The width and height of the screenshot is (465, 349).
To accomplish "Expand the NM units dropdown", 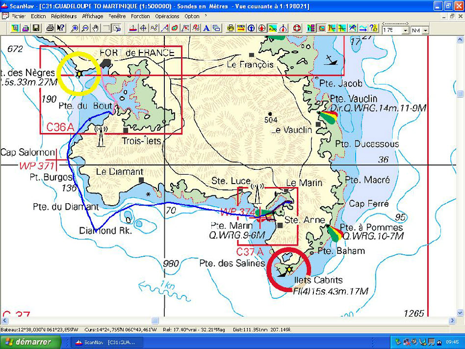I will pos(425,30).
